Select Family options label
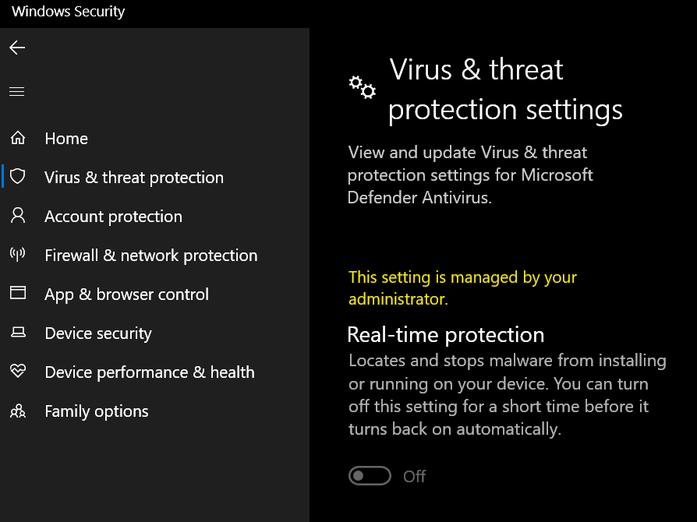697x522 pixels. pos(97,411)
